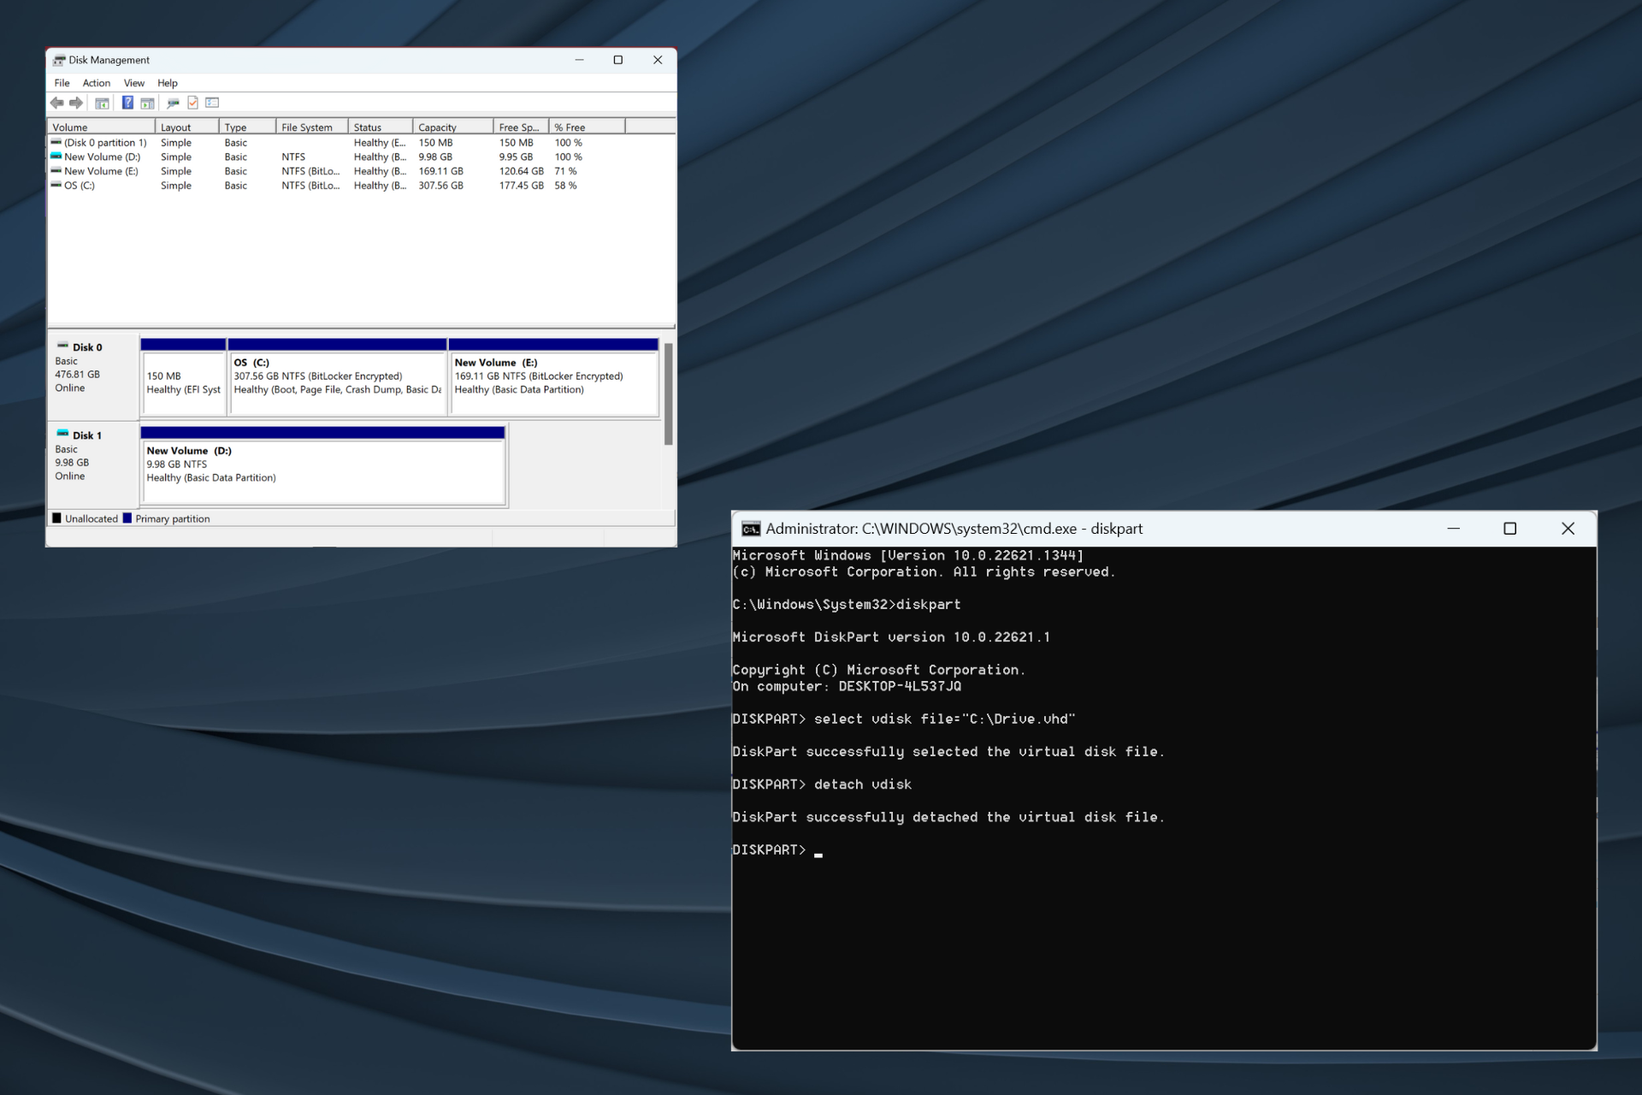Open the File menu
This screenshot has width=1642, height=1095.
(x=62, y=83)
